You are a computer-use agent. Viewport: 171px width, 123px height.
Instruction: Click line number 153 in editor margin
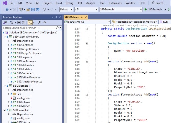77,87
